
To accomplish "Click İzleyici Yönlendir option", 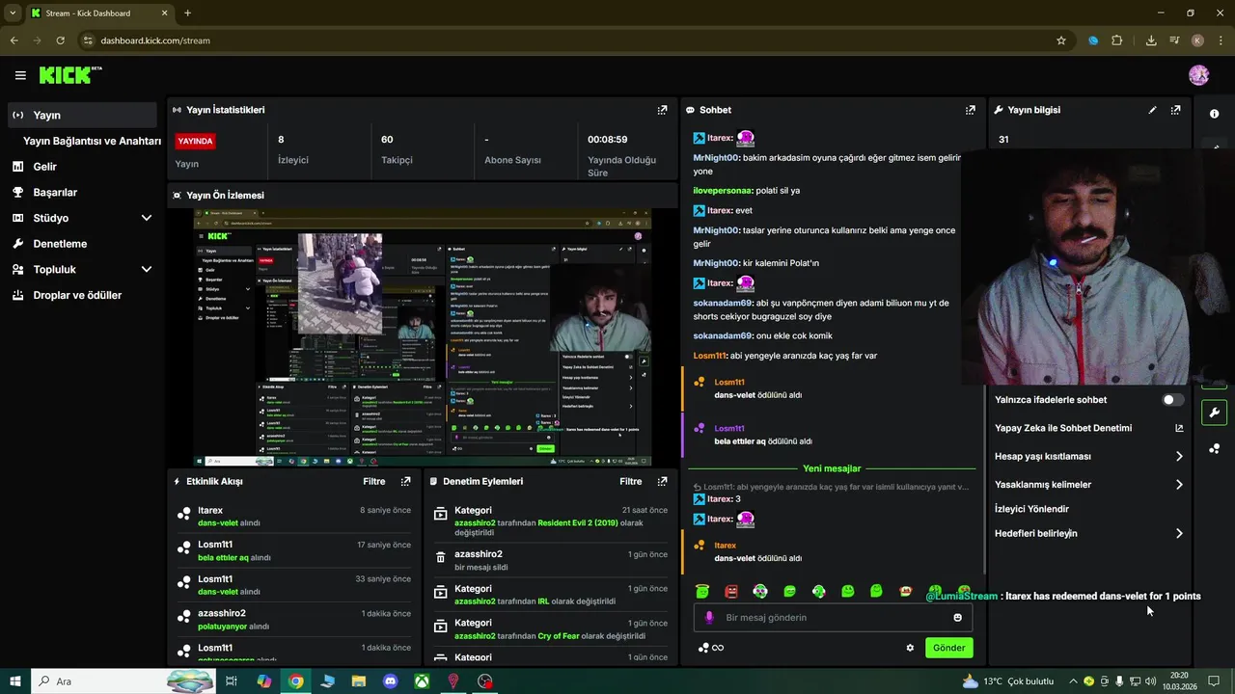I will pos(1031,509).
